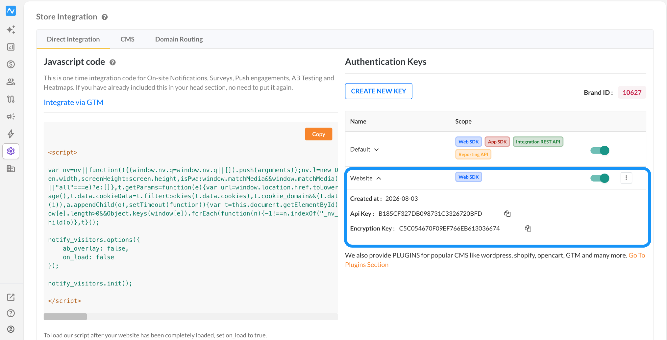
Task: Select the Direct Integration tab
Action: [x=73, y=39]
